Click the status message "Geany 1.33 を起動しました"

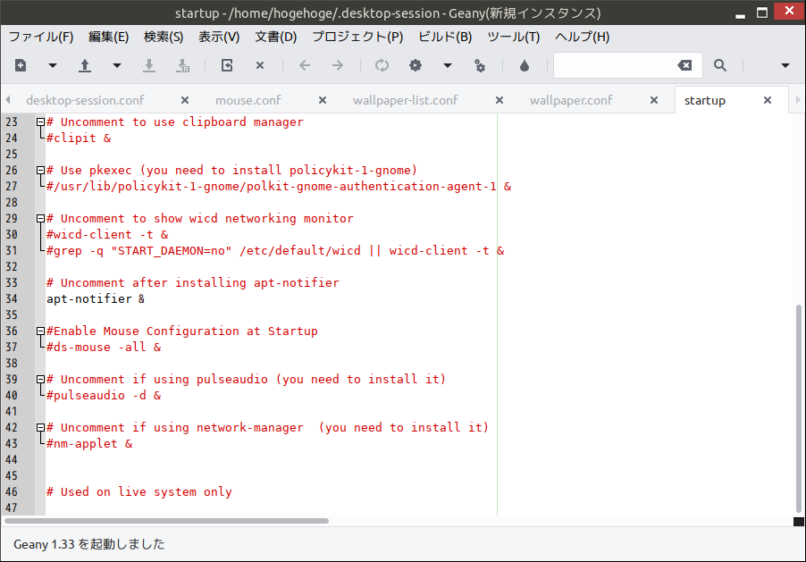pyautogui.click(x=89, y=544)
